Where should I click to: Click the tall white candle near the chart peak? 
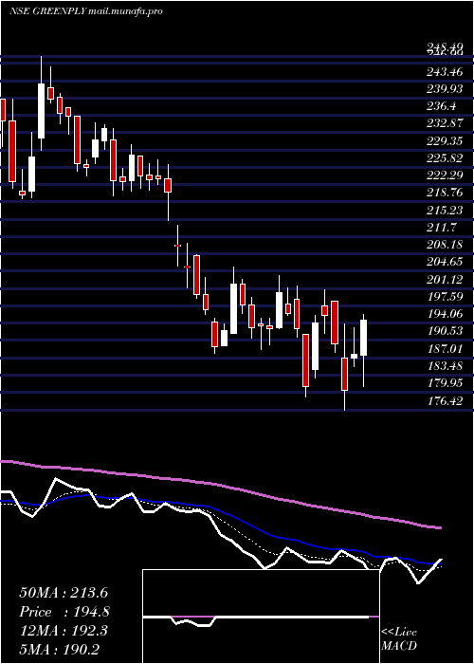tap(41, 111)
